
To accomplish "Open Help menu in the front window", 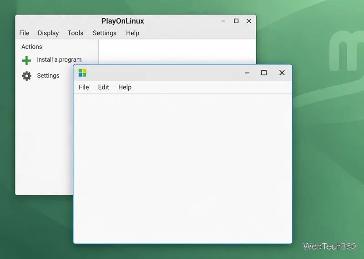I will [x=125, y=87].
